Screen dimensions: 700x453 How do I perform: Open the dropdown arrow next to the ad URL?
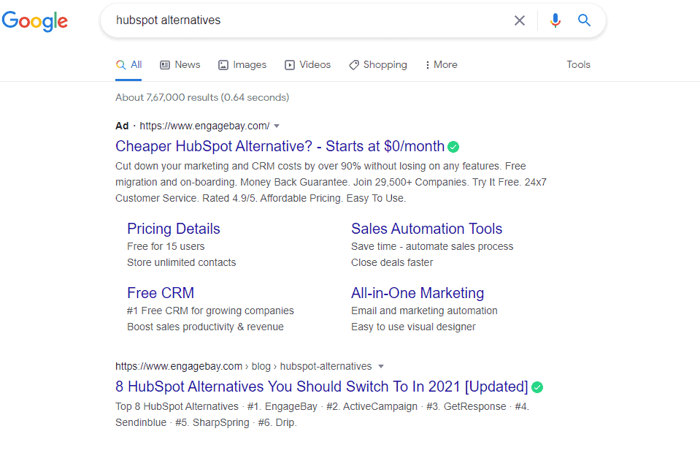(x=277, y=126)
